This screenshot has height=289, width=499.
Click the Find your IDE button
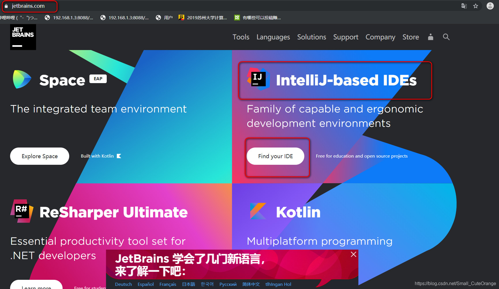(x=275, y=156)
